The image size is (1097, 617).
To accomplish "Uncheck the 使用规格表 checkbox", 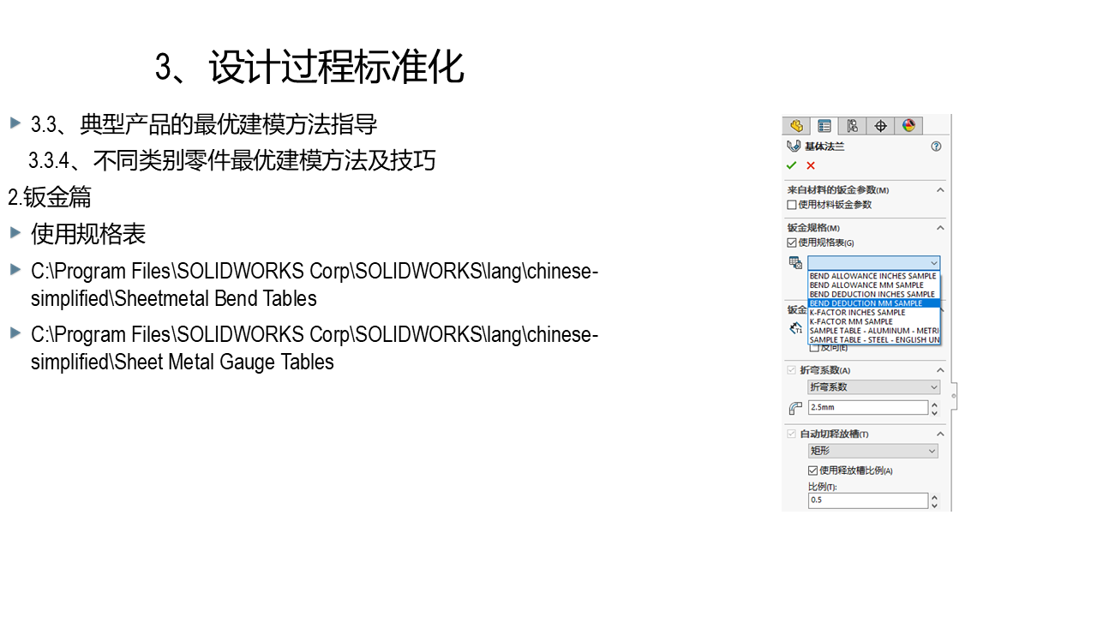I will 792,243.
